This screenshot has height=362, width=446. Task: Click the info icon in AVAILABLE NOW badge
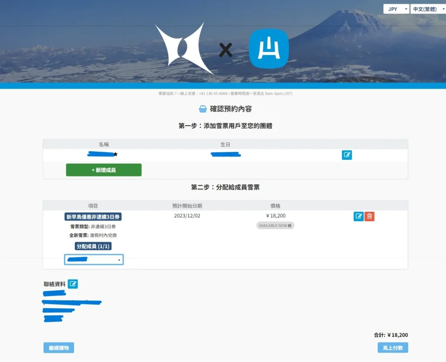point(290,226)
